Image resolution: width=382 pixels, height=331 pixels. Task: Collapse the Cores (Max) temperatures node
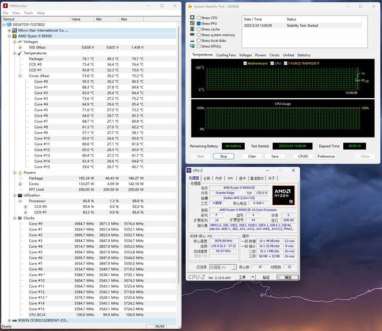(20, 76)
